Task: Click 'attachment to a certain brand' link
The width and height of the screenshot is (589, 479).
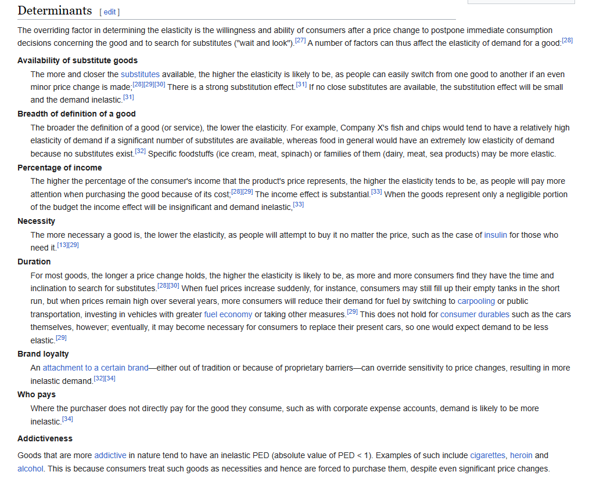Action: pos(95,368)
